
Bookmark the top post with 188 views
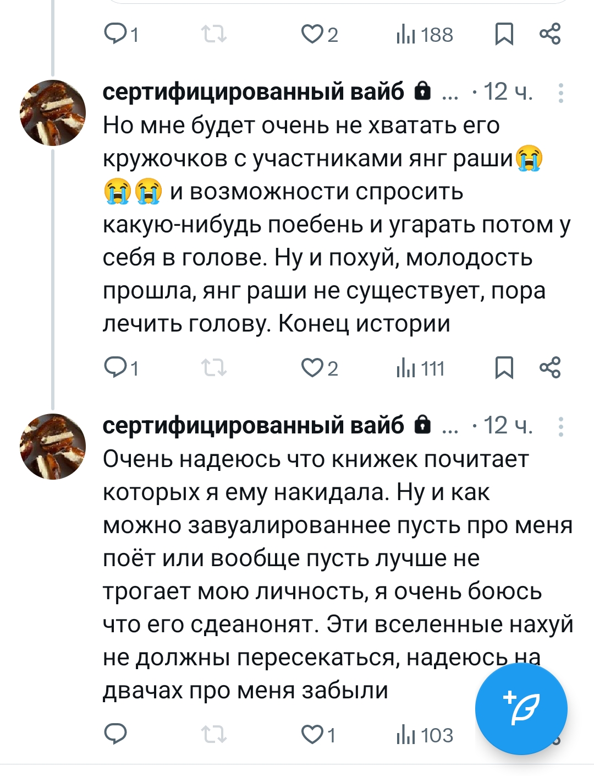click(x=504, y=34)
